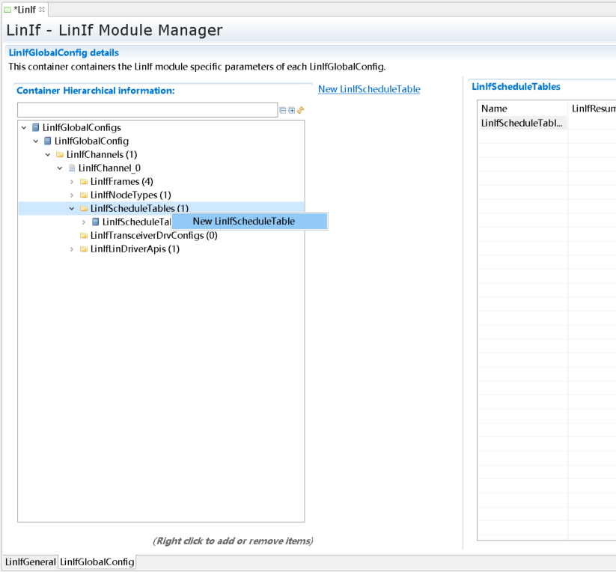The width and height of the screenshot is (616, 572).
Task: Click the LinIfNodeTypes folder icon
Action: click(x=84, y=195)
